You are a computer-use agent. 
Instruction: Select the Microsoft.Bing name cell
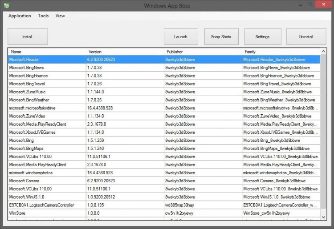click(47, 141)
